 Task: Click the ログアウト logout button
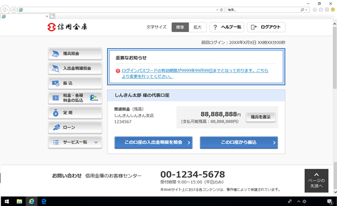pyautogui.click(x=266, y=27)
